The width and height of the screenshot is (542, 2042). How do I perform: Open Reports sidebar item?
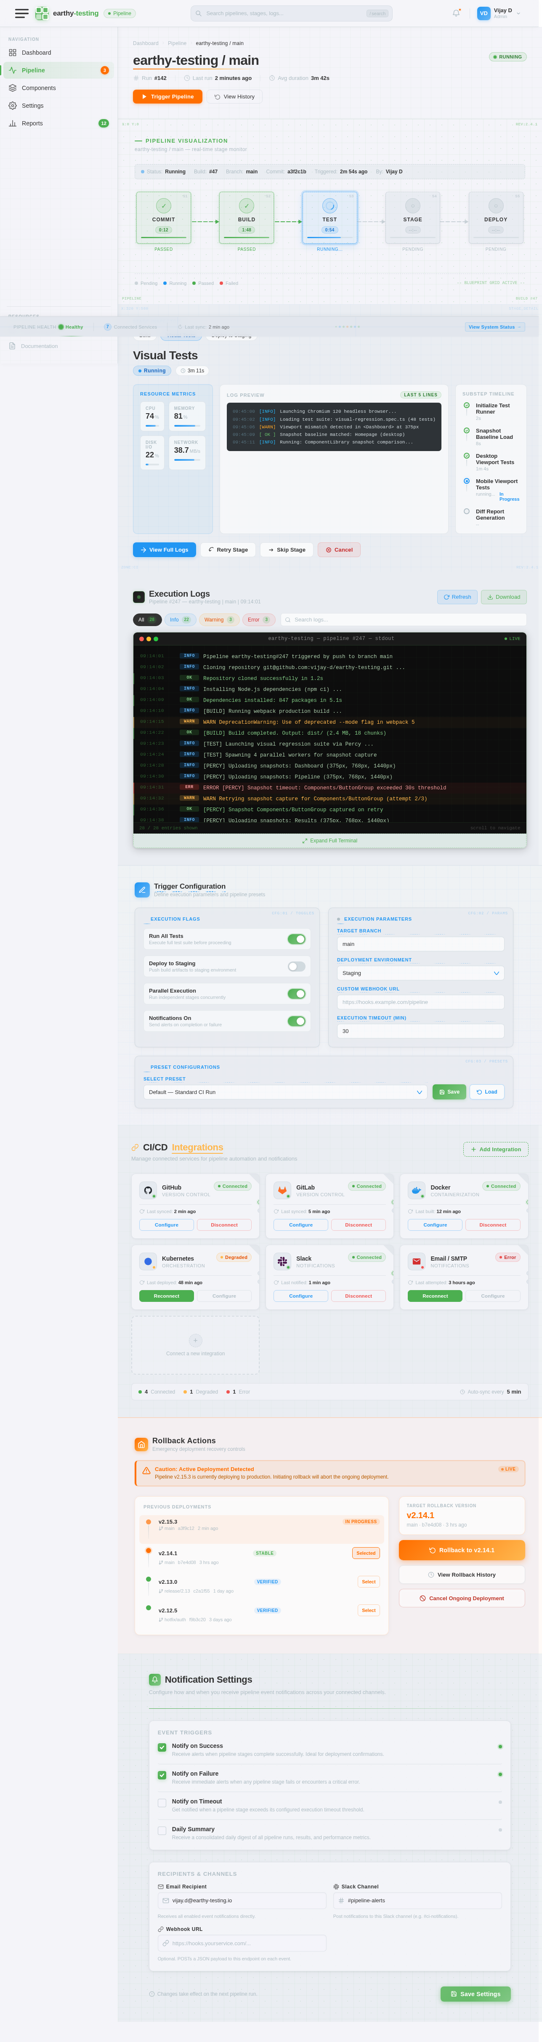[x=58, y=124]
